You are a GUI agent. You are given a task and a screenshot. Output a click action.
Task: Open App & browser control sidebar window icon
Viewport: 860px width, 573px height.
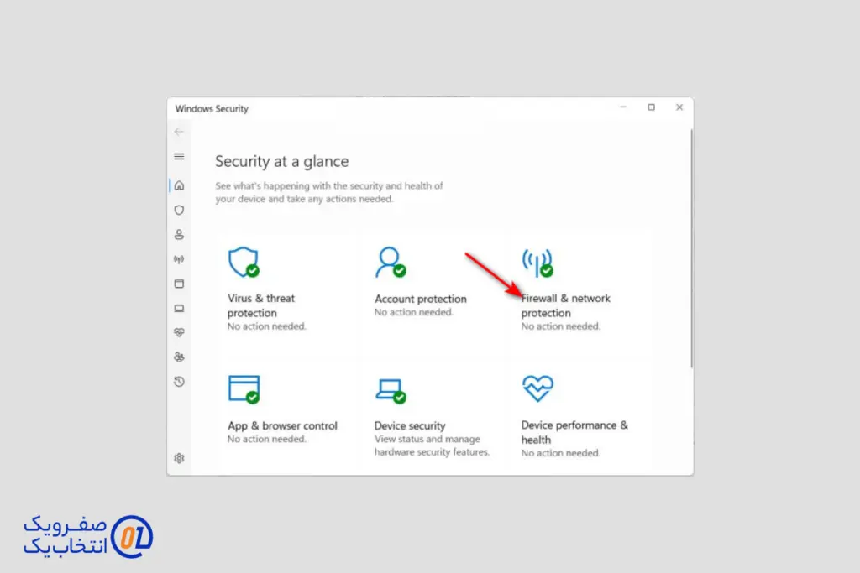179,284
